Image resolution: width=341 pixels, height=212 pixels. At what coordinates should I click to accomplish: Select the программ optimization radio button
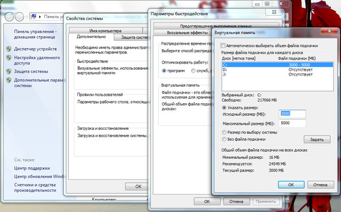pos(164,71)
